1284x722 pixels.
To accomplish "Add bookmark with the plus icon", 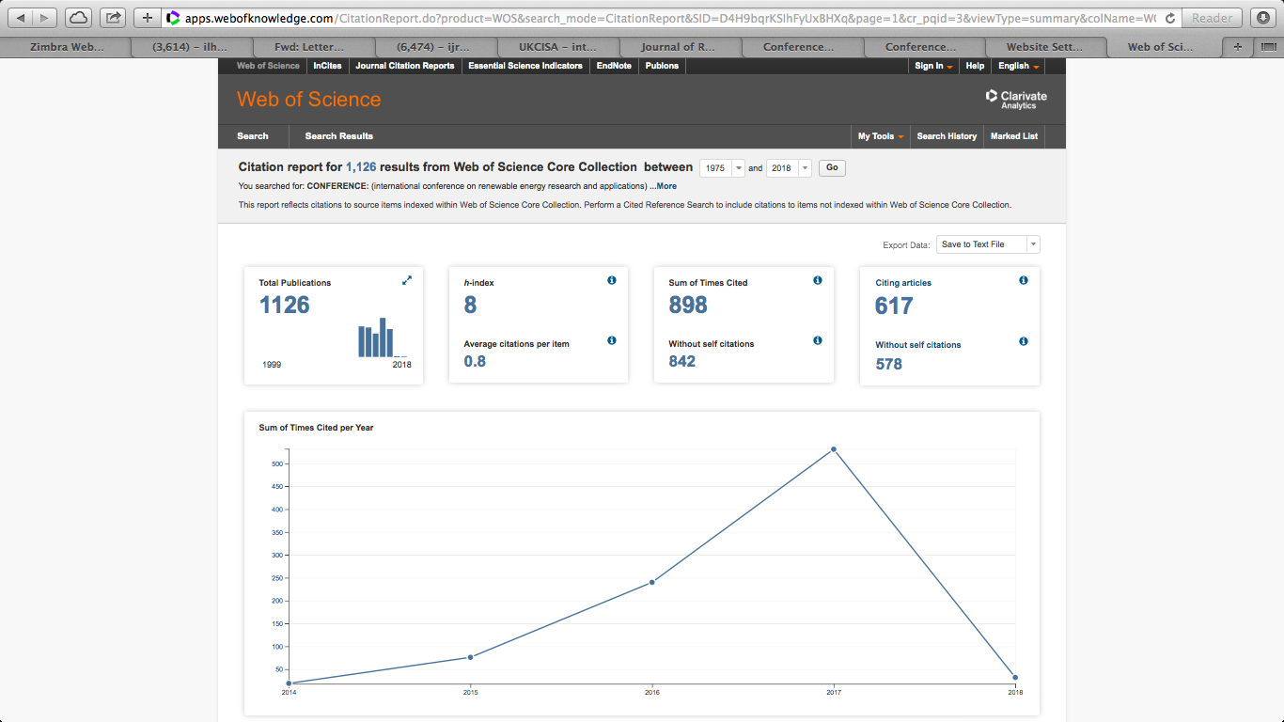I will (x=148, y=18).
